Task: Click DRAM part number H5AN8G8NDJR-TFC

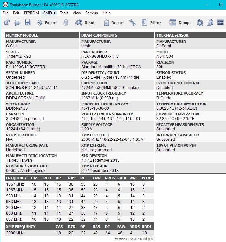Action: pyautogui.click(x=100, y=56)
